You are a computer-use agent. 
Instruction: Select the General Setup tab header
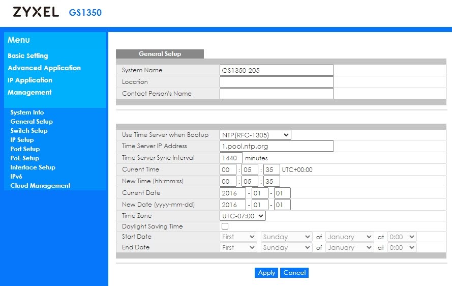click(x=160, y=54)
